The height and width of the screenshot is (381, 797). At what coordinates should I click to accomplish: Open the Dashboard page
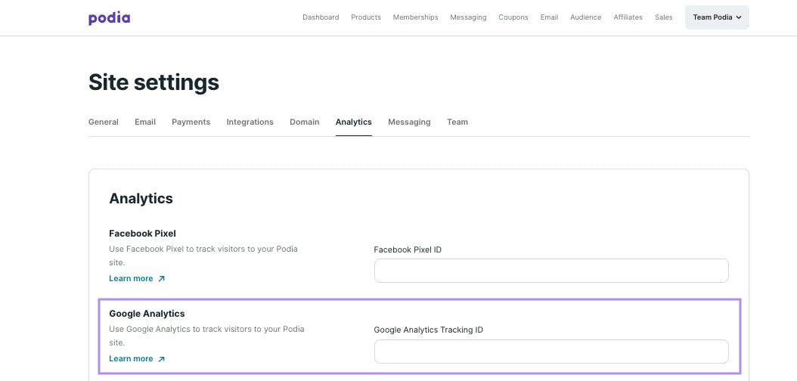pos(321,17)
